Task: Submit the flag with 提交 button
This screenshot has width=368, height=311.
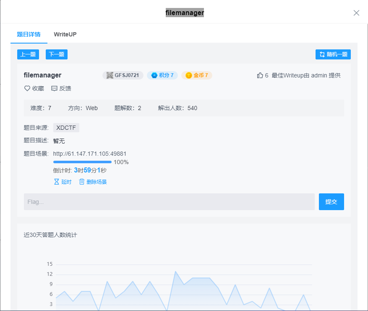Action: pyautogui.click(x=331, y=202)
